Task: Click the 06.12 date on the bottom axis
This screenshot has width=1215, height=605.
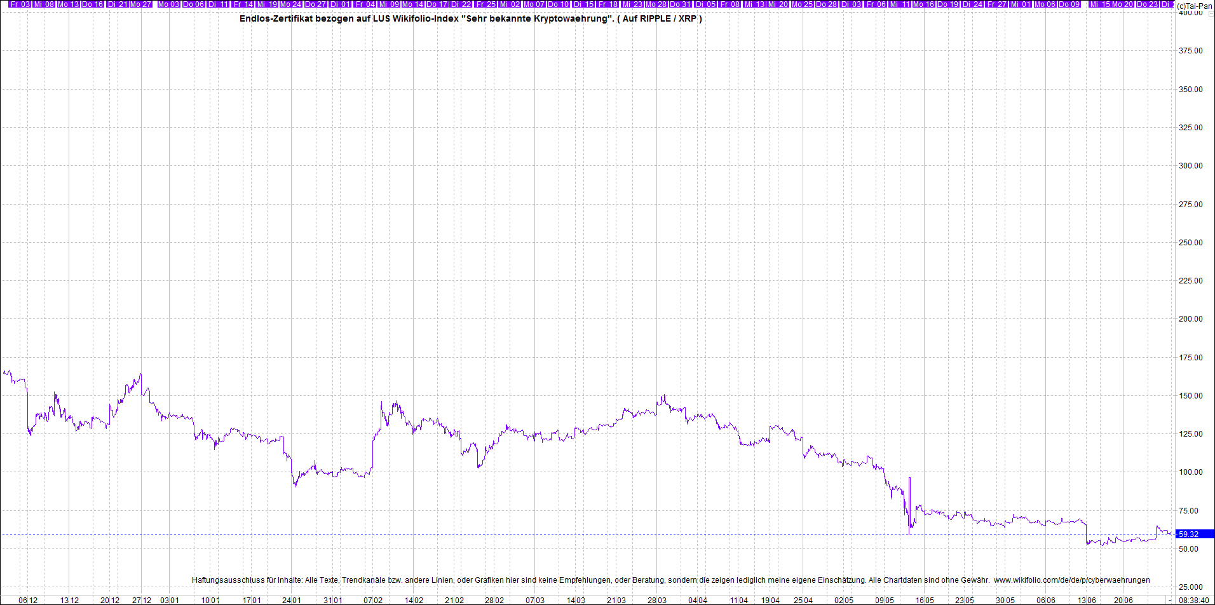Action: pyautogui.click(x=28, y=601)
